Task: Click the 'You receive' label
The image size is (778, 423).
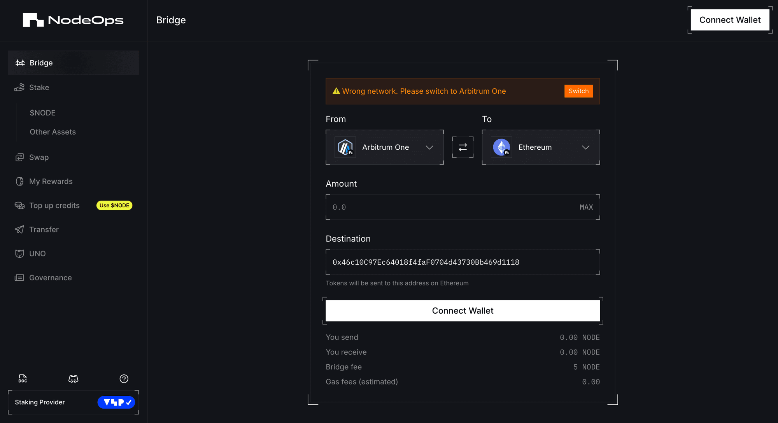Action: tap(346, 352)
